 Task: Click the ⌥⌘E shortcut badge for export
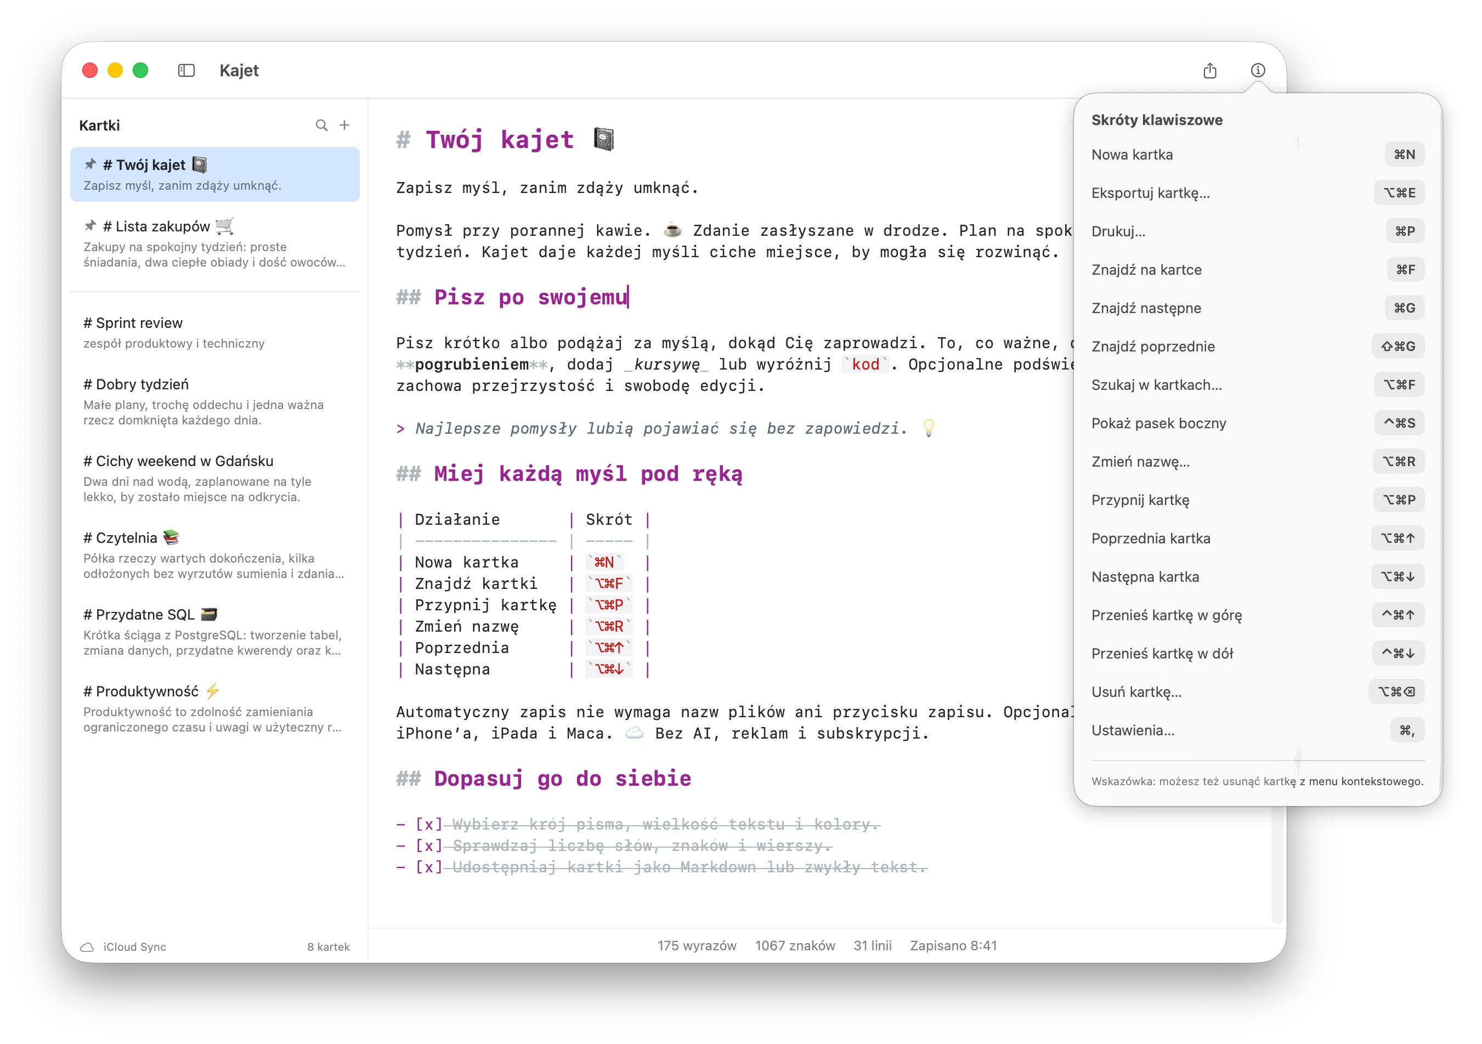[x=1399, y=193]
